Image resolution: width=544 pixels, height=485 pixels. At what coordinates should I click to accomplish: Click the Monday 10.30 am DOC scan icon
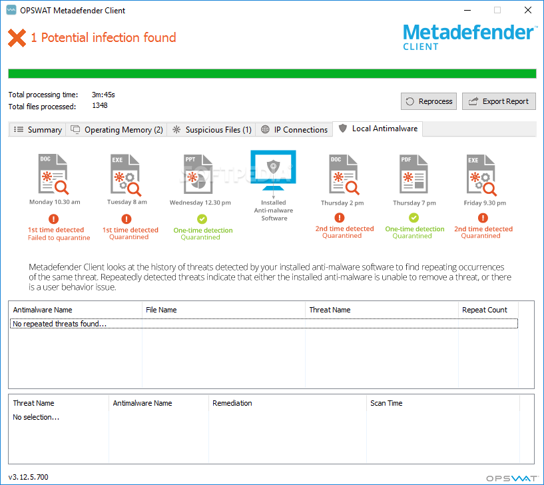coord(53,175)
